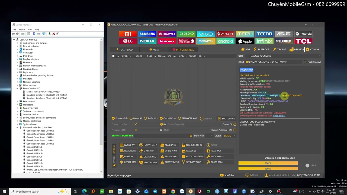Select the MediaTek brand icon
The width and height of the screenshot is (347, 195).
tap(206, 41)
